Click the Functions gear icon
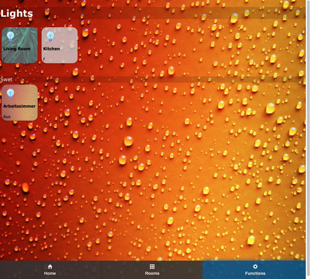The width and height of the screenshot is (310, 279). tap(255, 267)
